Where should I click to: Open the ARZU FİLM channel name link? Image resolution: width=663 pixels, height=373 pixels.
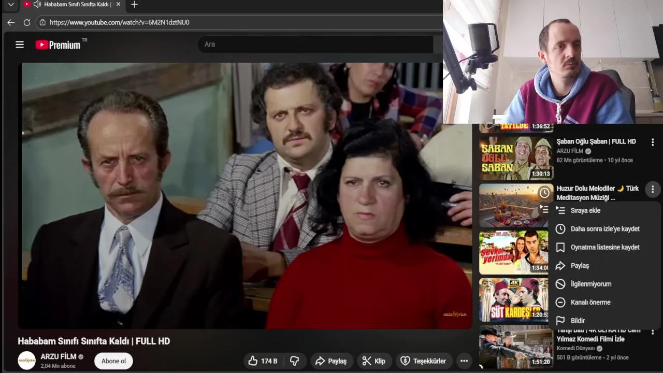point(59,356)
